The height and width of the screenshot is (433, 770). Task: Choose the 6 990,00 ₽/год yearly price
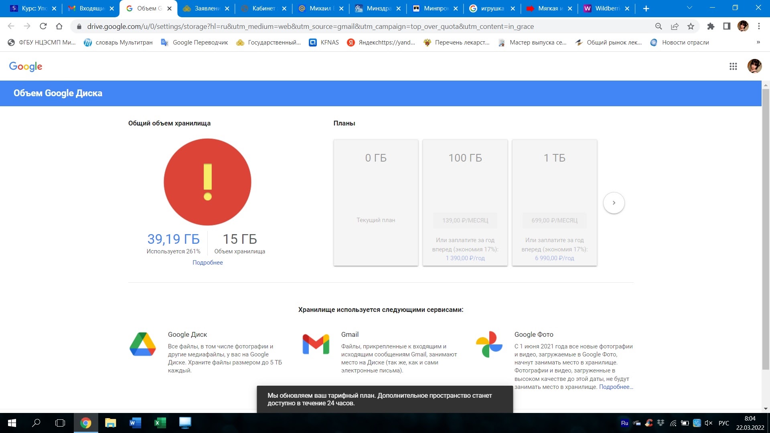tap(555, 258)
